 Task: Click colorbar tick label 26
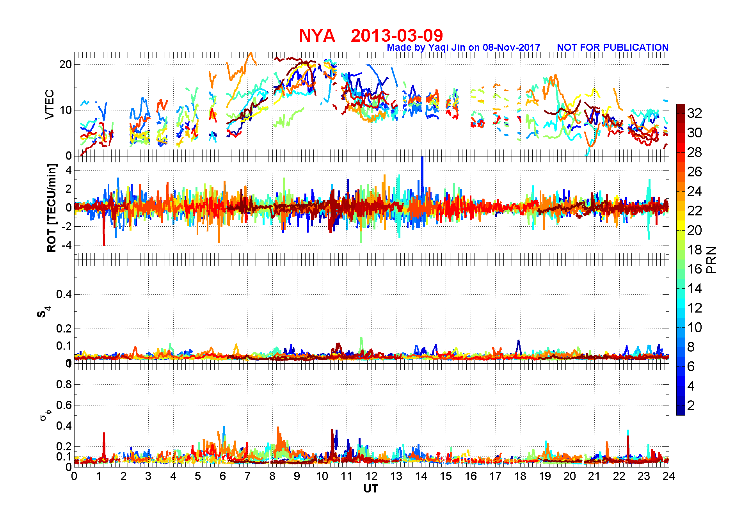tap(695, 172)
